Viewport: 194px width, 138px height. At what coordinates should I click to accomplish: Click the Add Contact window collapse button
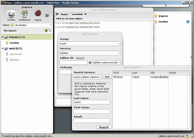[119, 34]
